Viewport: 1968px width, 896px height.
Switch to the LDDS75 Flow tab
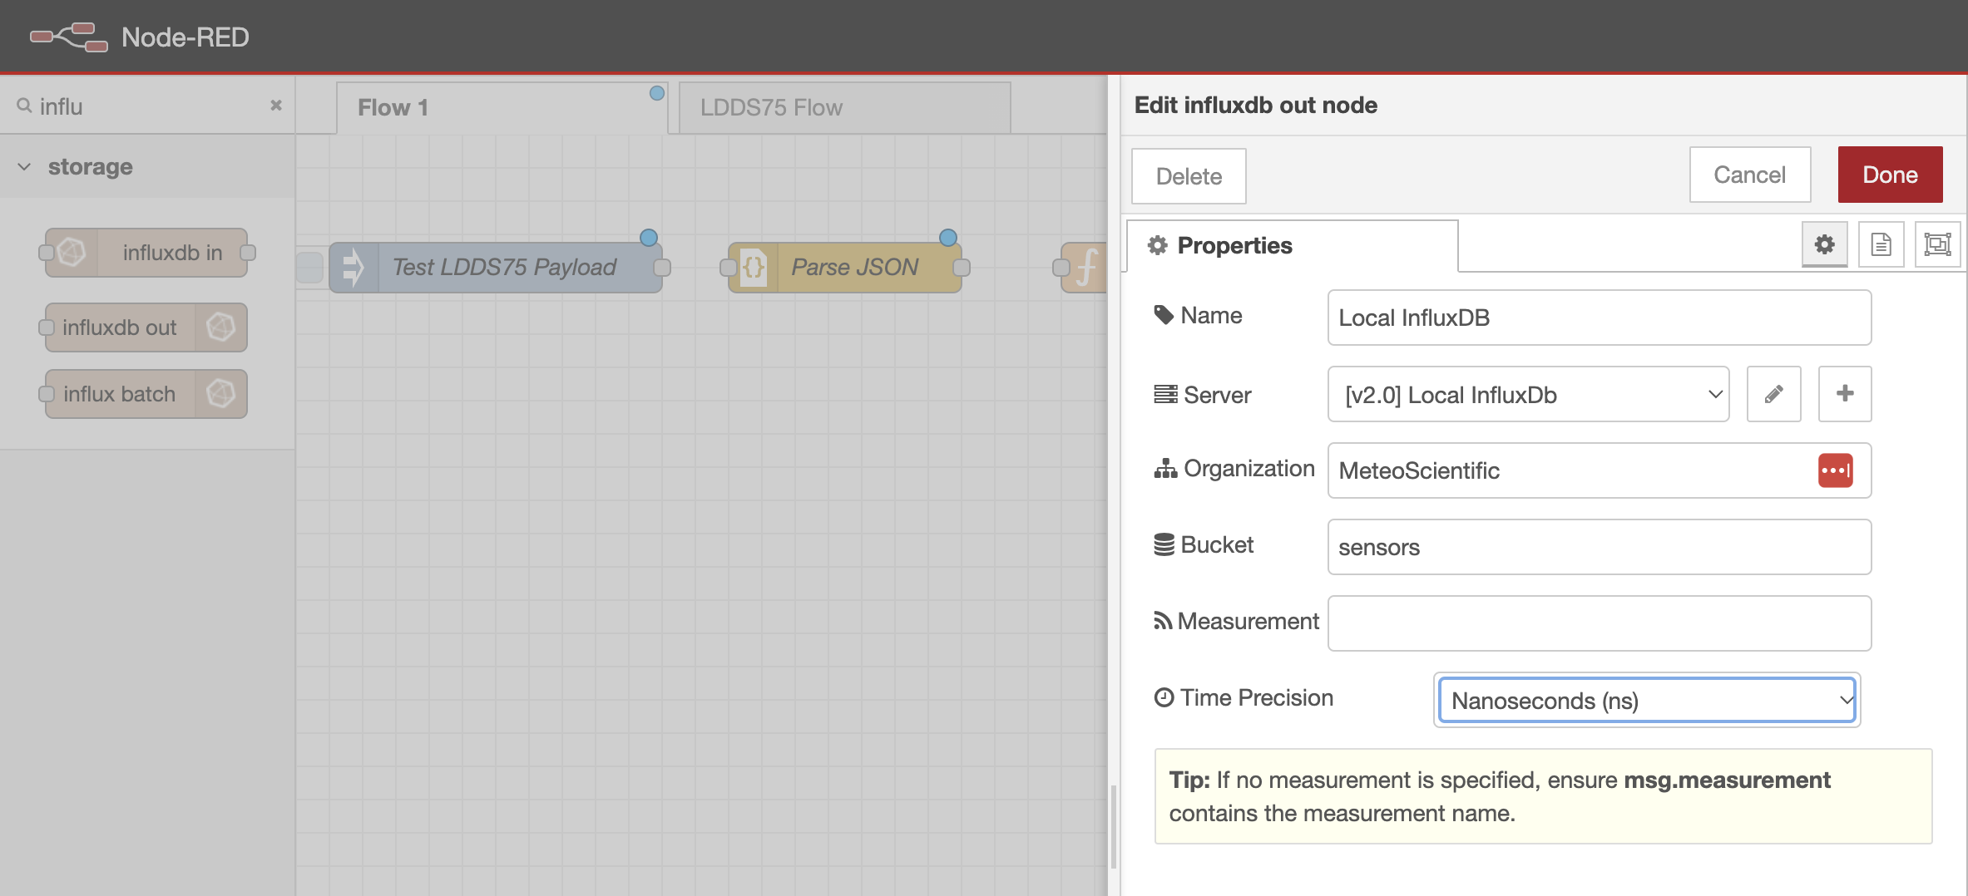(x=770, y=106)
